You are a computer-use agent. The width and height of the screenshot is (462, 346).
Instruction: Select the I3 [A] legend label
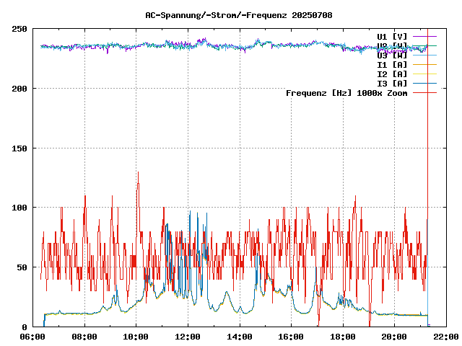392,83
